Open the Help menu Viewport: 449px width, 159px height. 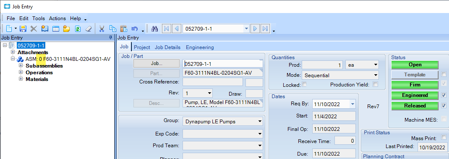pyautogui.click(x=75, y=18)
